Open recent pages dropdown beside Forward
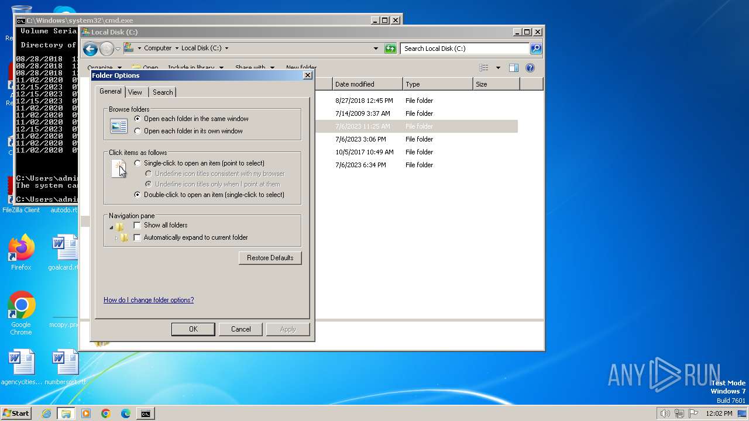 tap(118, 49)
